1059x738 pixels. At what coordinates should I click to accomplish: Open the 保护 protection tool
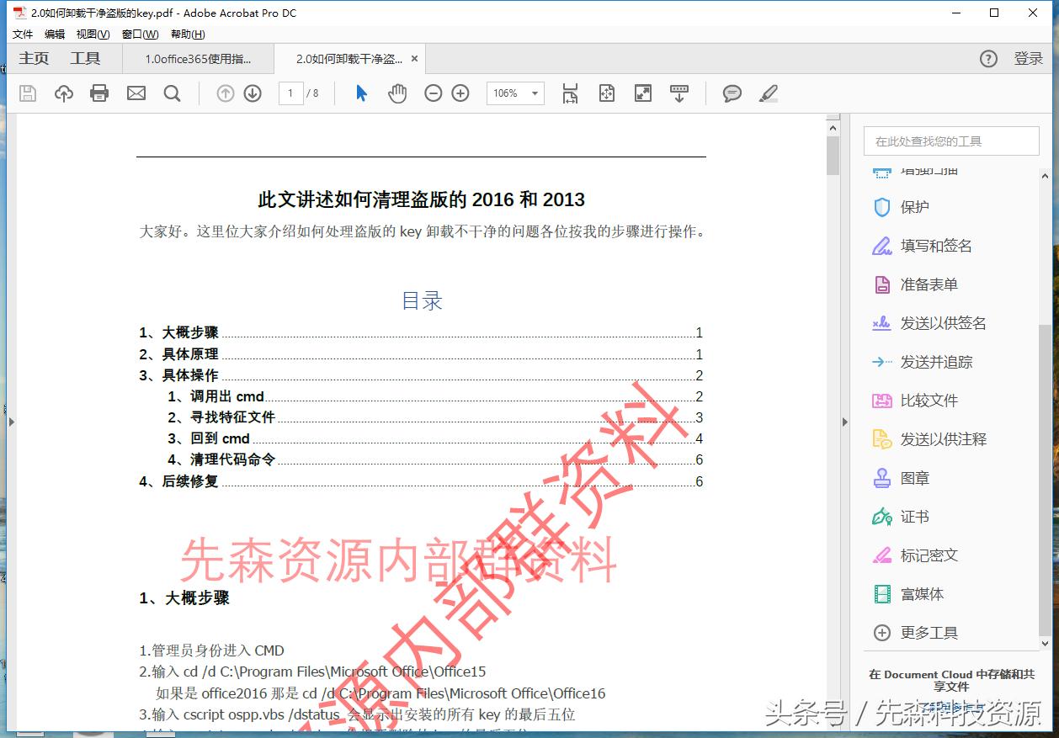point(913,206)
